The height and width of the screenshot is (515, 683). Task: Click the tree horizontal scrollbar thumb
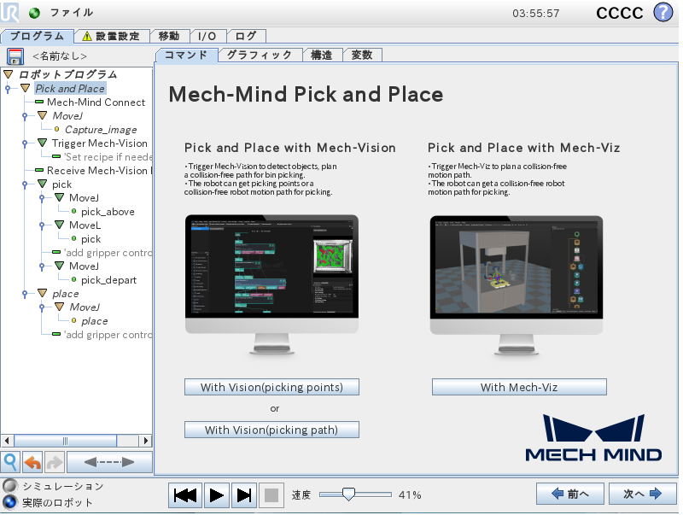[x=66, y=441]
